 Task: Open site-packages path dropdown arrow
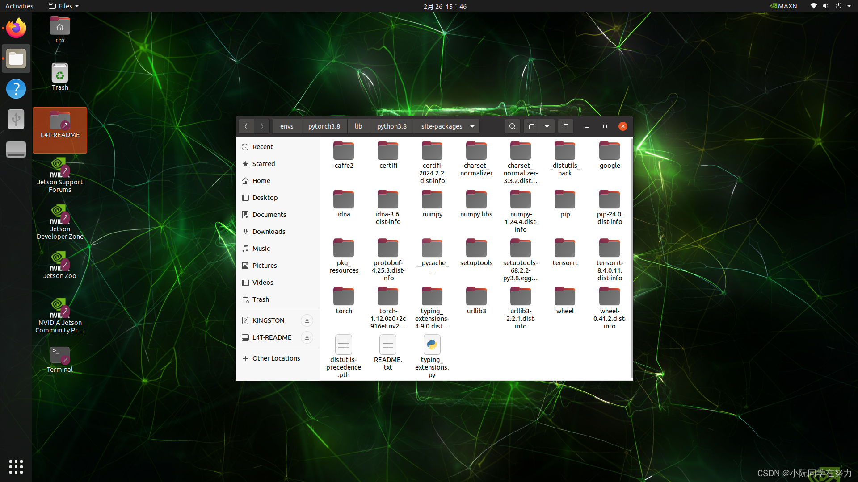pos(472,126)
